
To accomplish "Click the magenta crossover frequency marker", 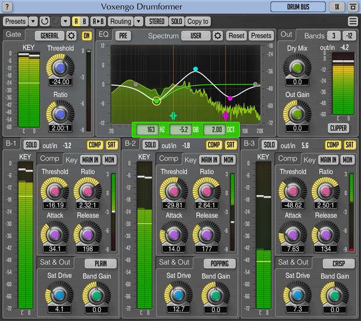I will 225,116.
